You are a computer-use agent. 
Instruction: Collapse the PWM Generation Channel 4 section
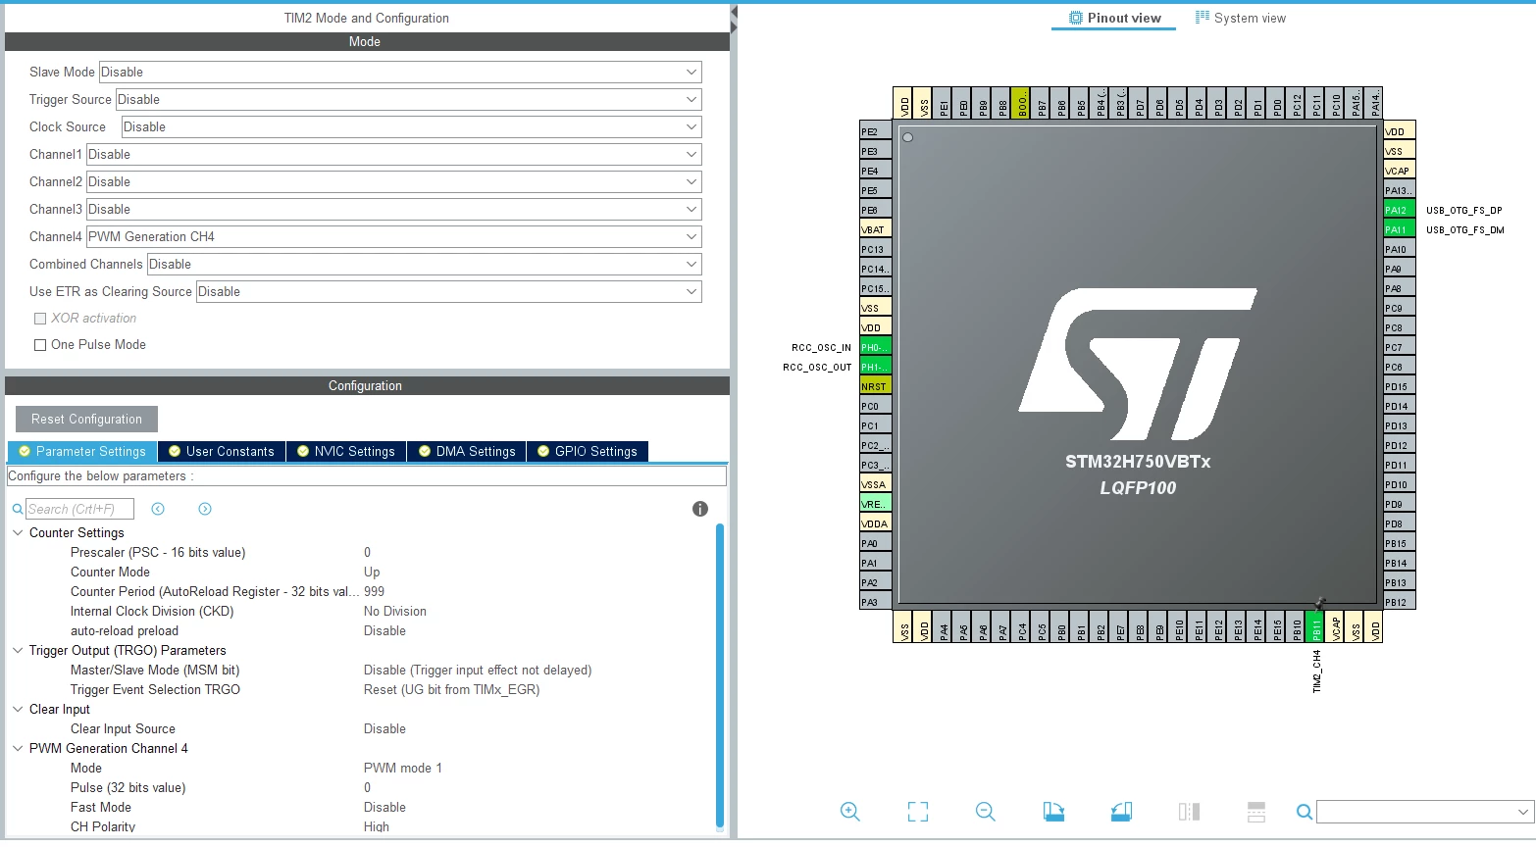point(18,749)
